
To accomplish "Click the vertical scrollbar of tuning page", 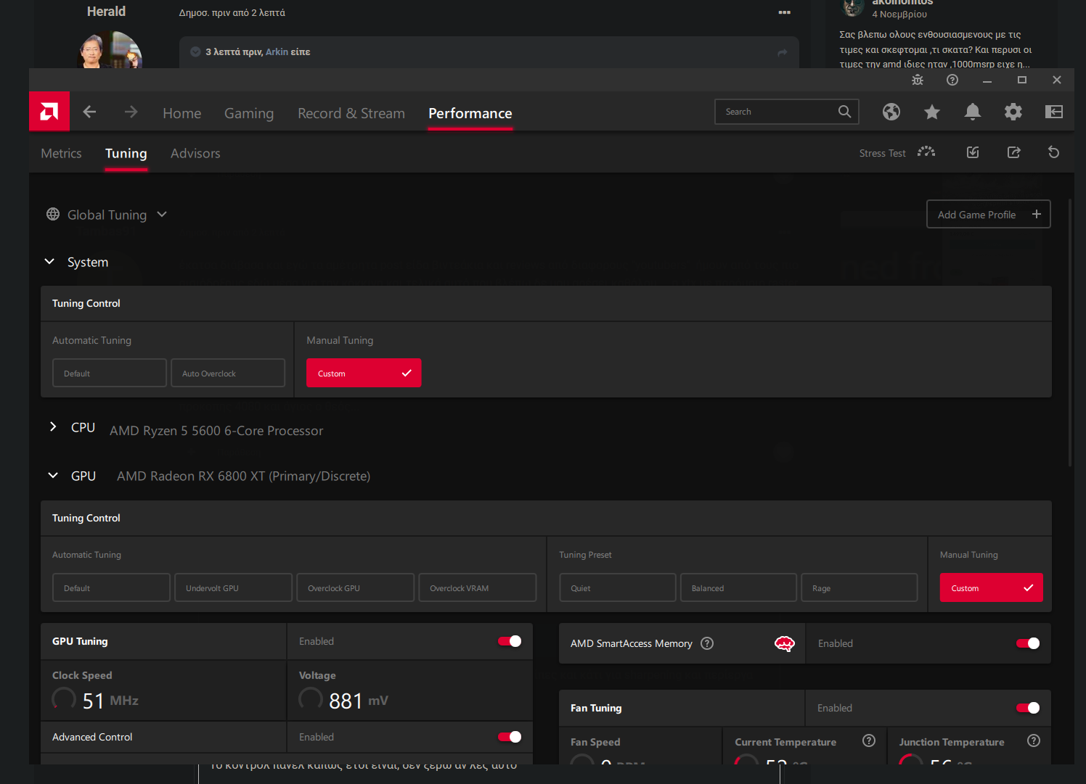I will click(x=1070, y=332).
